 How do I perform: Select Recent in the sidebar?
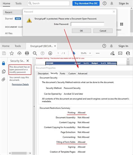point(13,12)
